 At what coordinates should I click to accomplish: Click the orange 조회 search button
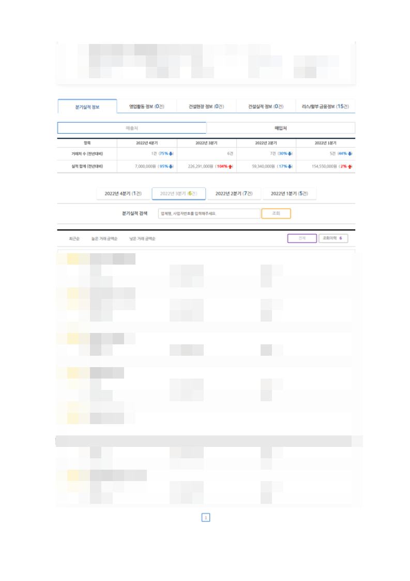(x=276, y=213)
